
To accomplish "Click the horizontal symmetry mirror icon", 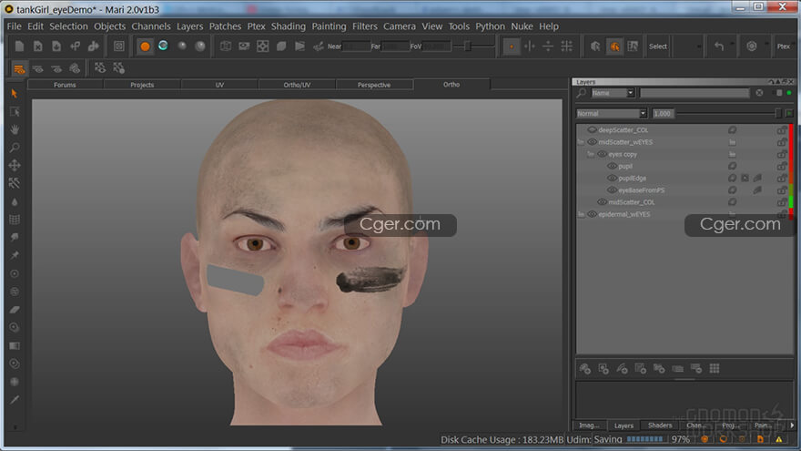I will coord(548,46).
